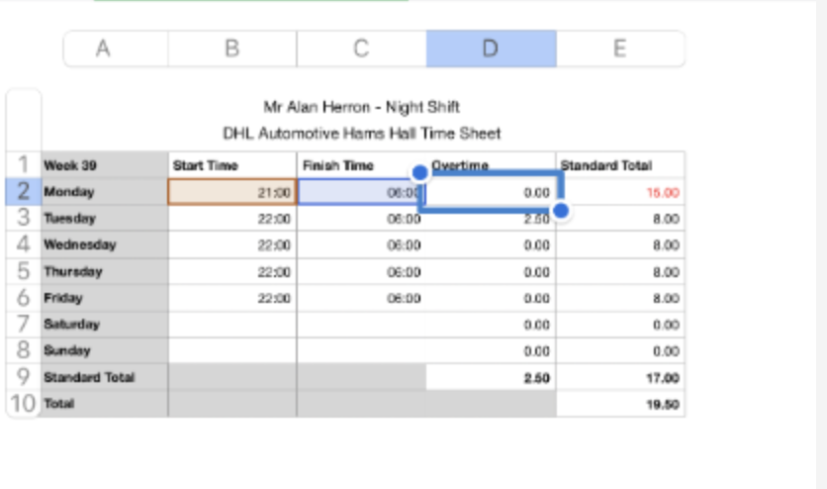Select the 'Standard Total' row label in row 9
The width and height of the screenshot is (827, 489).
[105, 377]
